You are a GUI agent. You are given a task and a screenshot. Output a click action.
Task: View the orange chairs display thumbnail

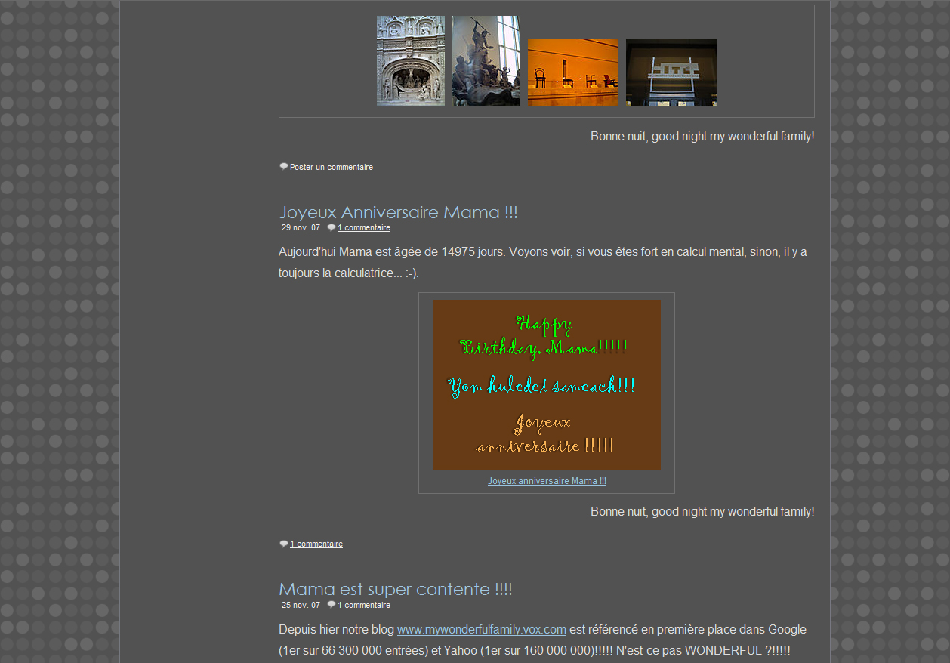[572, 72]
